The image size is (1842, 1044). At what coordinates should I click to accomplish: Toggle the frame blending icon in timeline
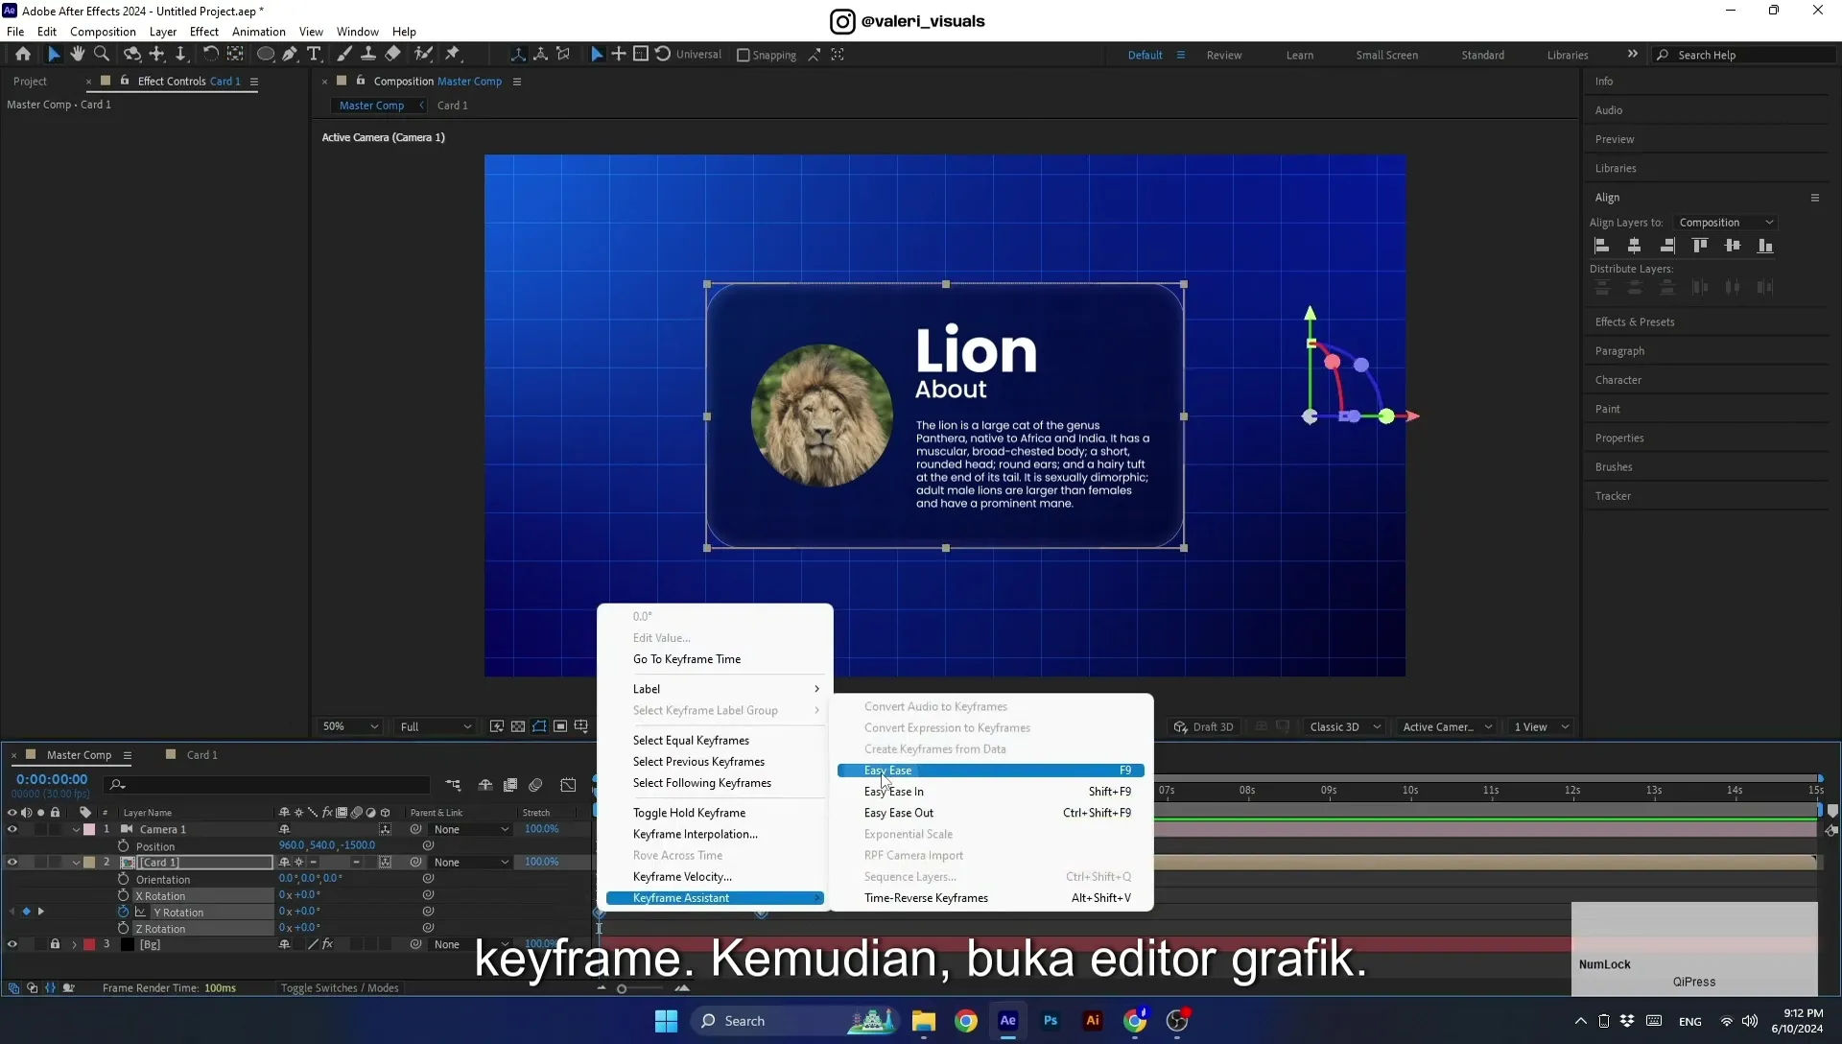coord(510,785)
